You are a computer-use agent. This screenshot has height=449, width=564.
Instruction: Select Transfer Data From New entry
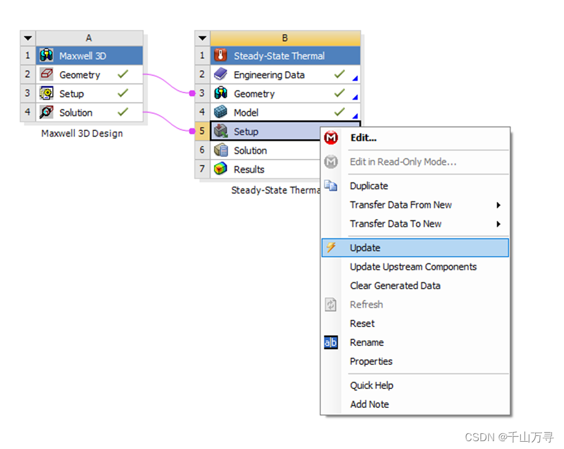415,205
